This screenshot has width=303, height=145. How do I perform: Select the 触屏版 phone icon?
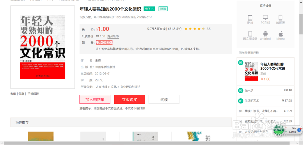280,18
